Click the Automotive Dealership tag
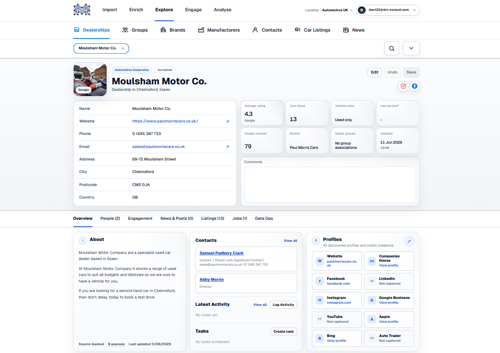 click(132, 70)
